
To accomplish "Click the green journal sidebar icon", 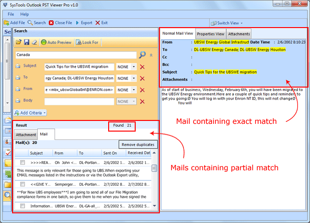I will (8, 174).
